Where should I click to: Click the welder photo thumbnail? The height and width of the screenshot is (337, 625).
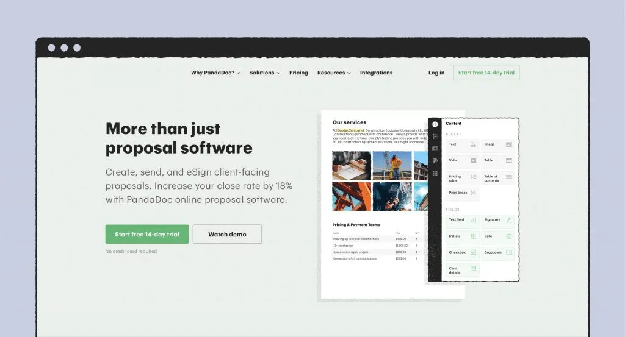click(392, 197)
